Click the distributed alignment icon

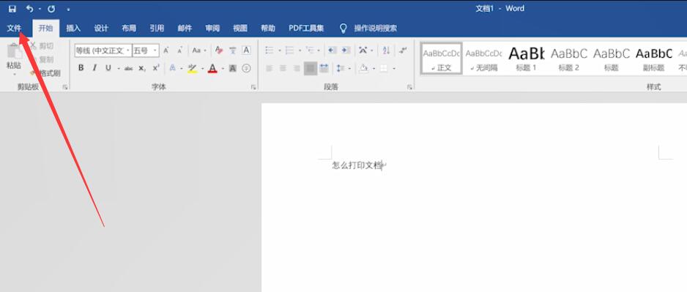click(x=324, y=68)
